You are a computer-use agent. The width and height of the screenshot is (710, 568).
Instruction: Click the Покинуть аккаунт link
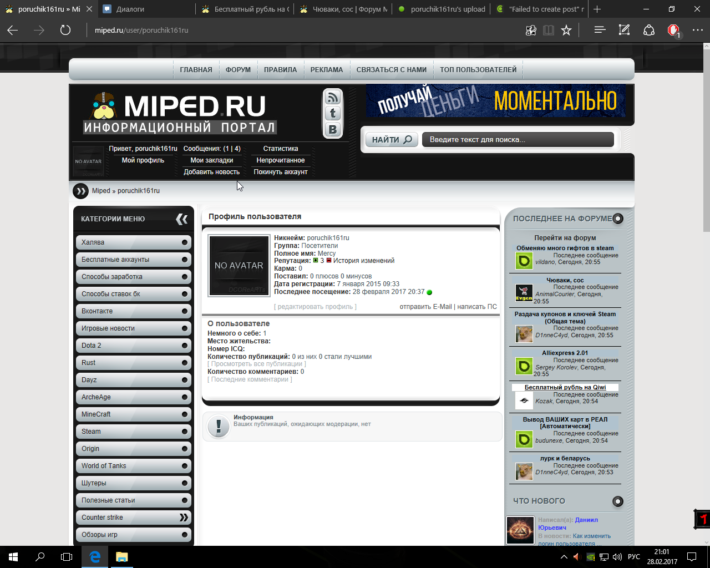(281, 172)
